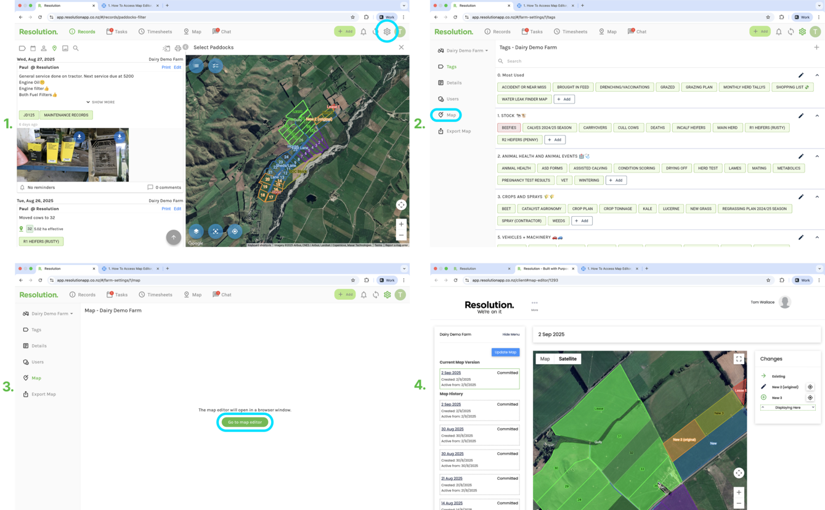Open the paddock list button on Select Paddocks map

point(196,65)
